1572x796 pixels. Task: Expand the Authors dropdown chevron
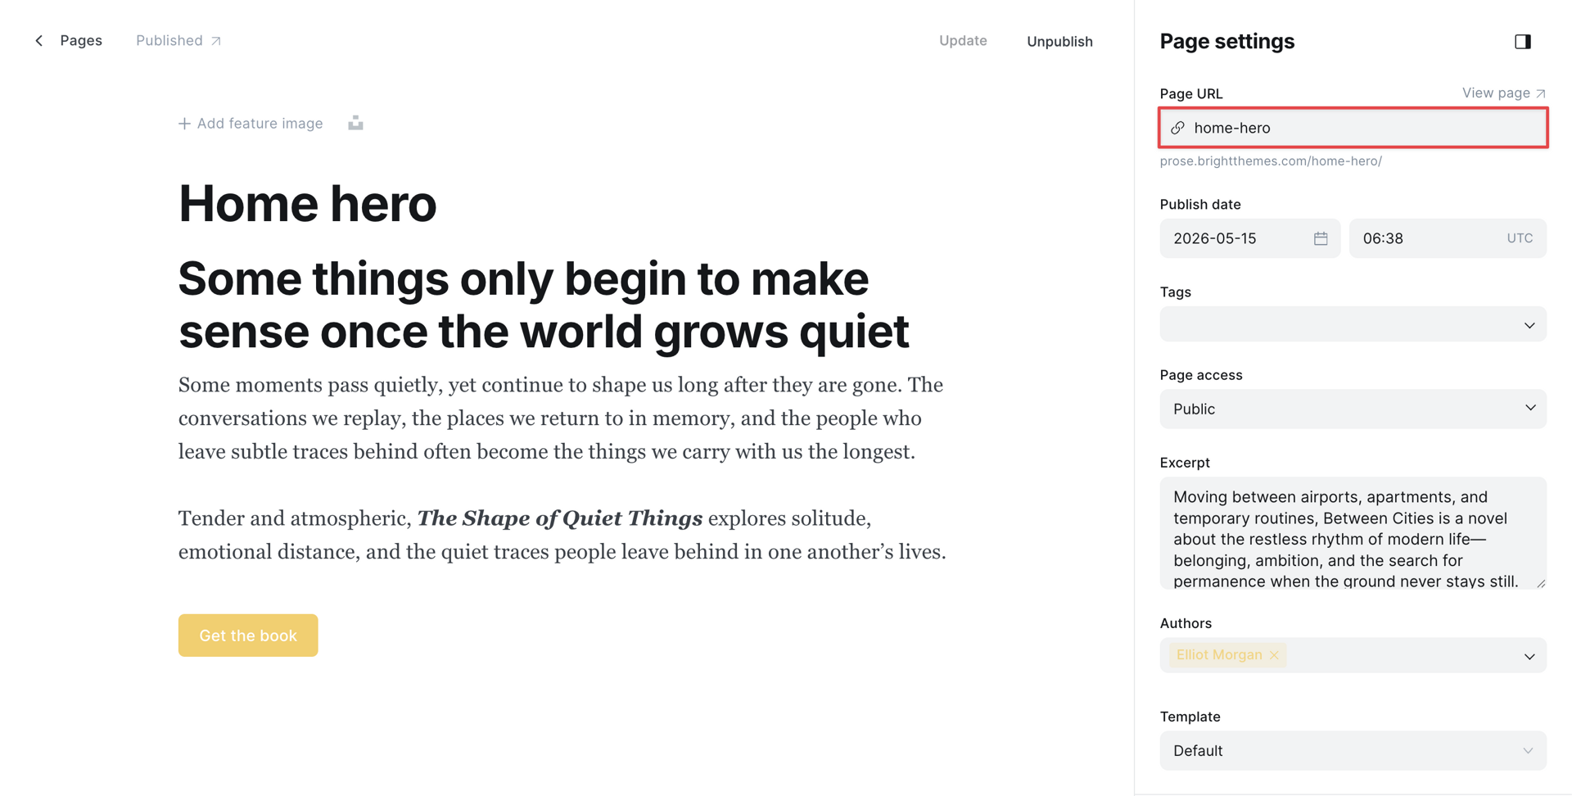click(1529, 656)
